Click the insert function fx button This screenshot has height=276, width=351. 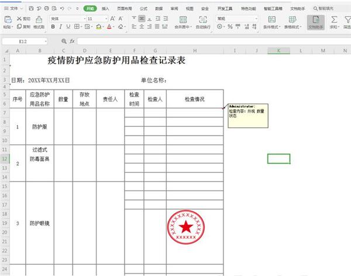coord(72,41)
